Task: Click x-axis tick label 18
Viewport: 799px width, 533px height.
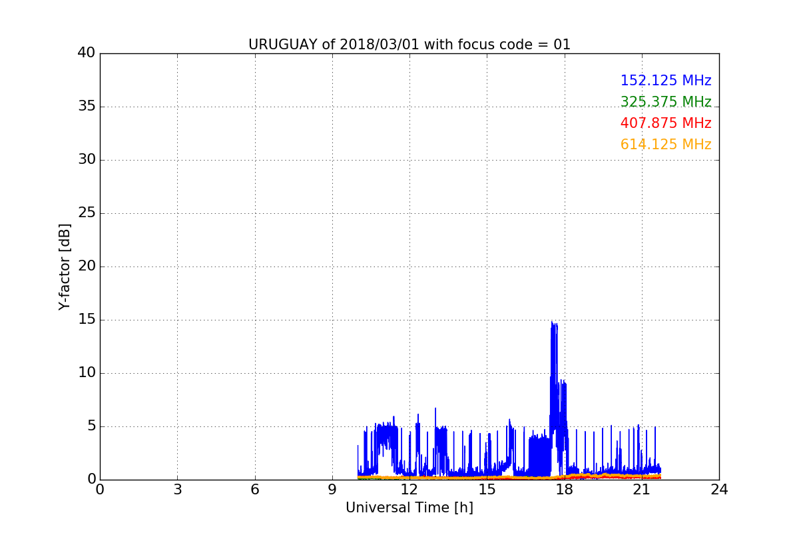Action: coord(565,490)
